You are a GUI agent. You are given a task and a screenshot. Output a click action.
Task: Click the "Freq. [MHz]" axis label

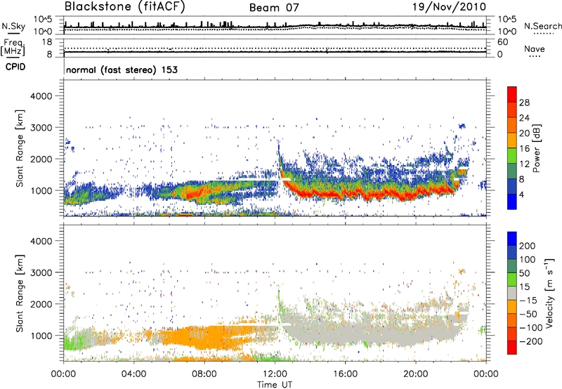point(13,48)
